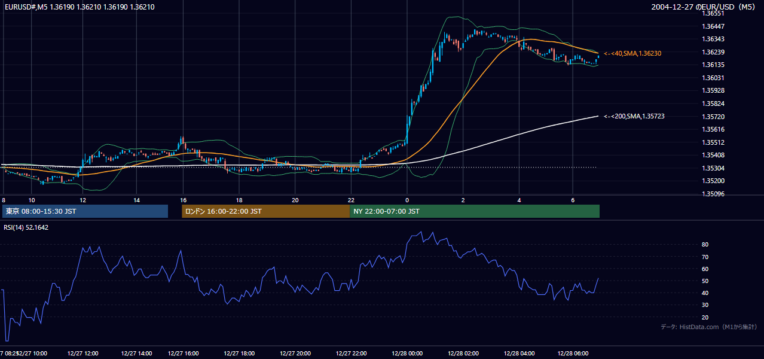Screen dimensions: 764x359
Task: Click price axis label 1.36447
Action: click(x=713, y=26)
